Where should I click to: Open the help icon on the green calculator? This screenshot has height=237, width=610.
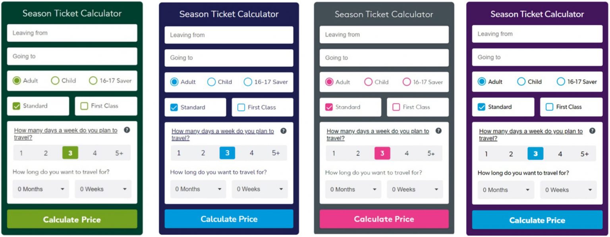click(x=127, y=130)
